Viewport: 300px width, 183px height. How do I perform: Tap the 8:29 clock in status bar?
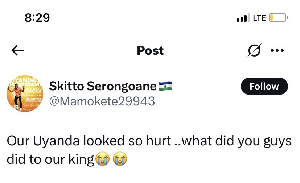[x=37, y=17]
